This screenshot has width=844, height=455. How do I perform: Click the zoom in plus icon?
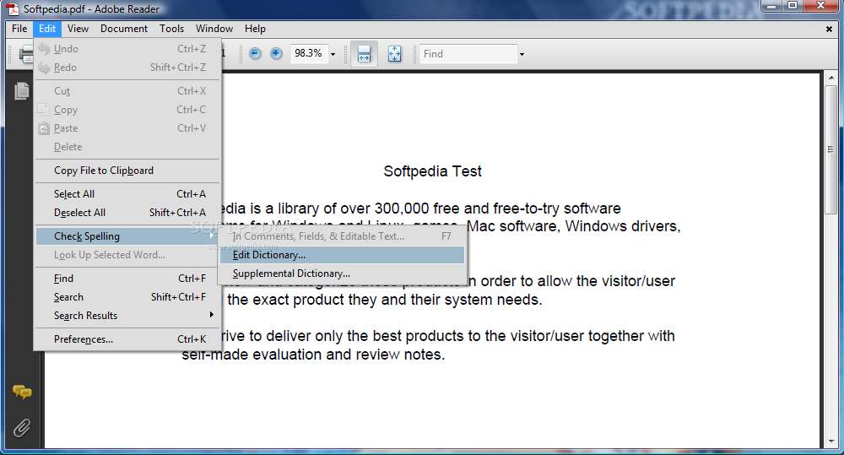click(x=276, y=53)
